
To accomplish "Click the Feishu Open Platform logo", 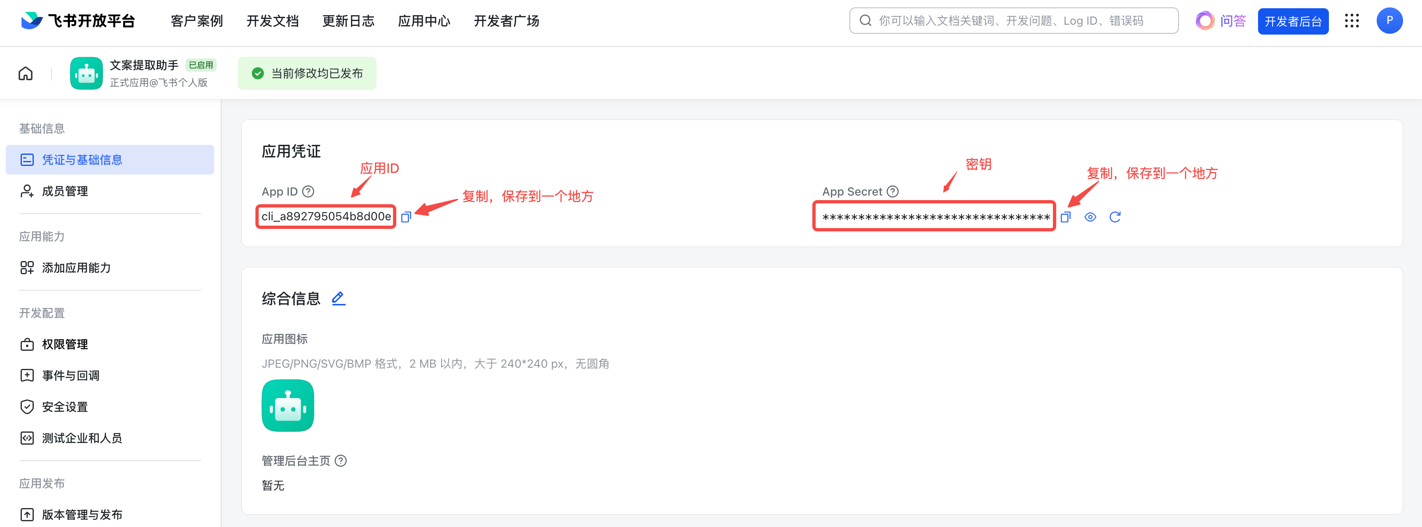I will coord(78,21).
